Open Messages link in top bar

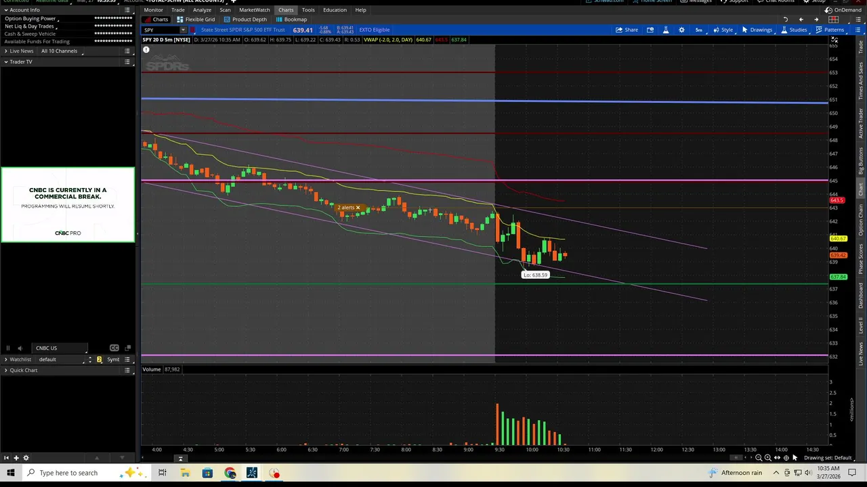tap(696, 1)
